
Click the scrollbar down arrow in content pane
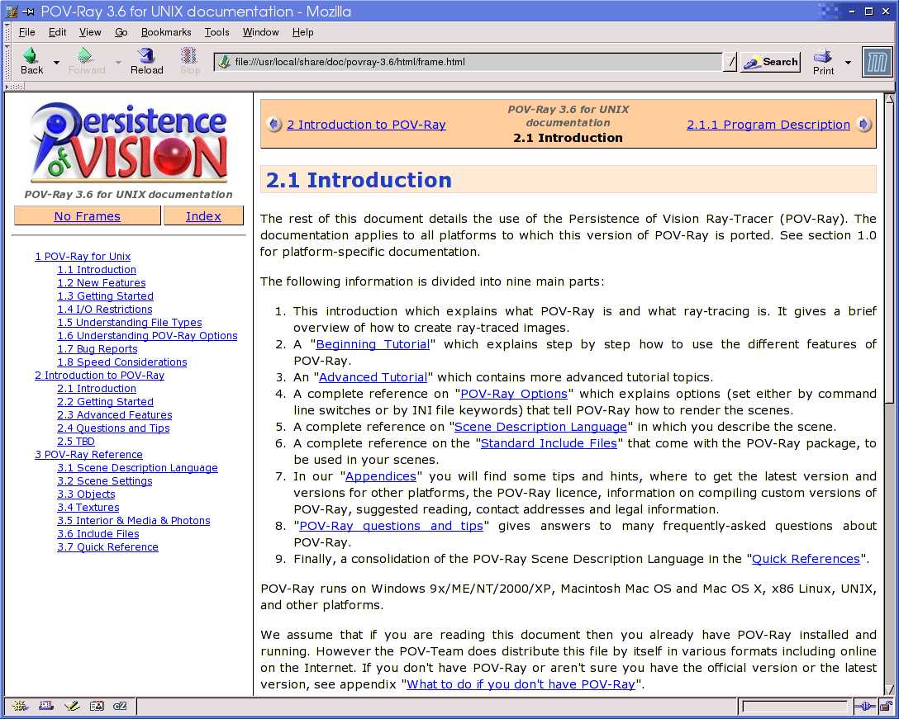click(889, 690)
